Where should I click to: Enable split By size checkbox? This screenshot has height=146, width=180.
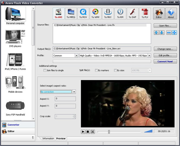pos(115,70)
